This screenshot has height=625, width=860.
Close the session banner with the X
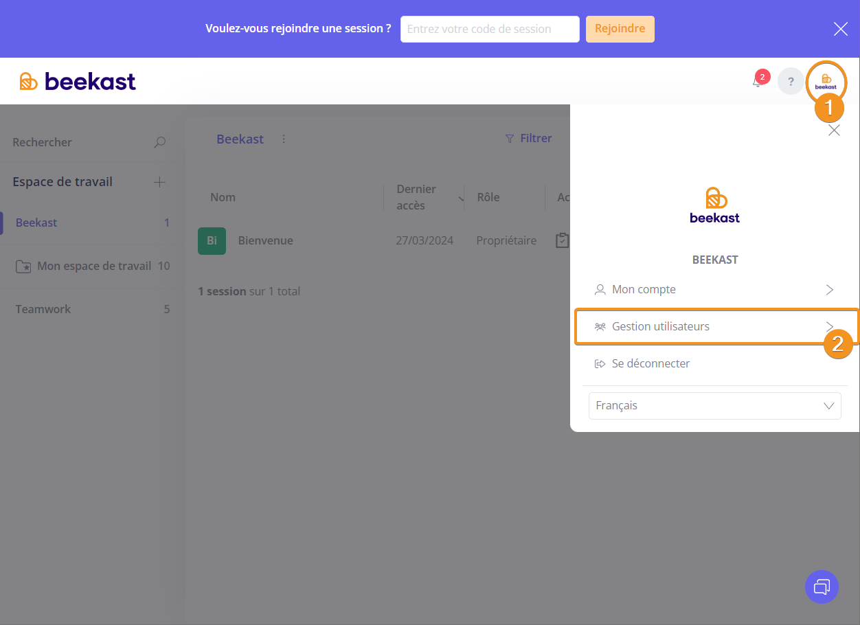point(840,29)
